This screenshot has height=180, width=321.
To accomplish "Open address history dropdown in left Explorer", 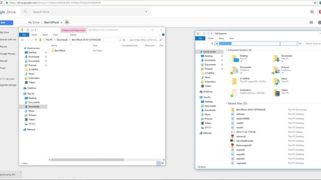I will click(120, 40).
